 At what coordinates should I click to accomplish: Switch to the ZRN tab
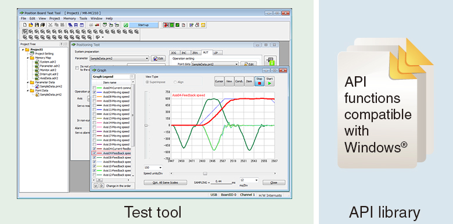(195, 53)
